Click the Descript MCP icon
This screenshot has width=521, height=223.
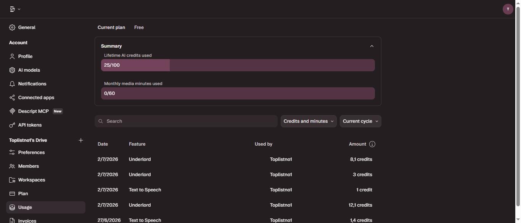point(12,111)
